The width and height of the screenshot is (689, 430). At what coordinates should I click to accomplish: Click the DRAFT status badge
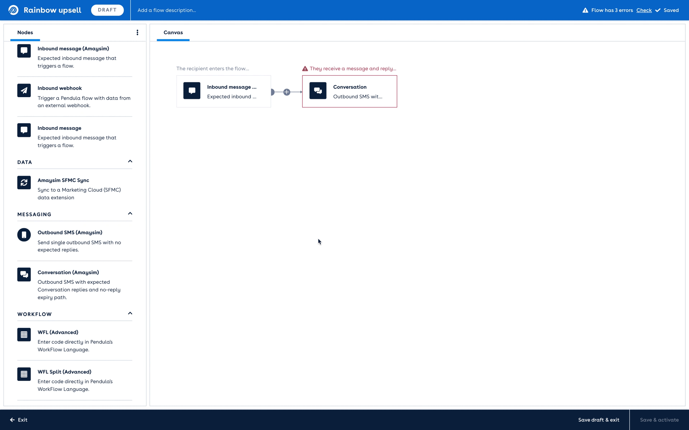pyautogui.click(x=107, y=10)
